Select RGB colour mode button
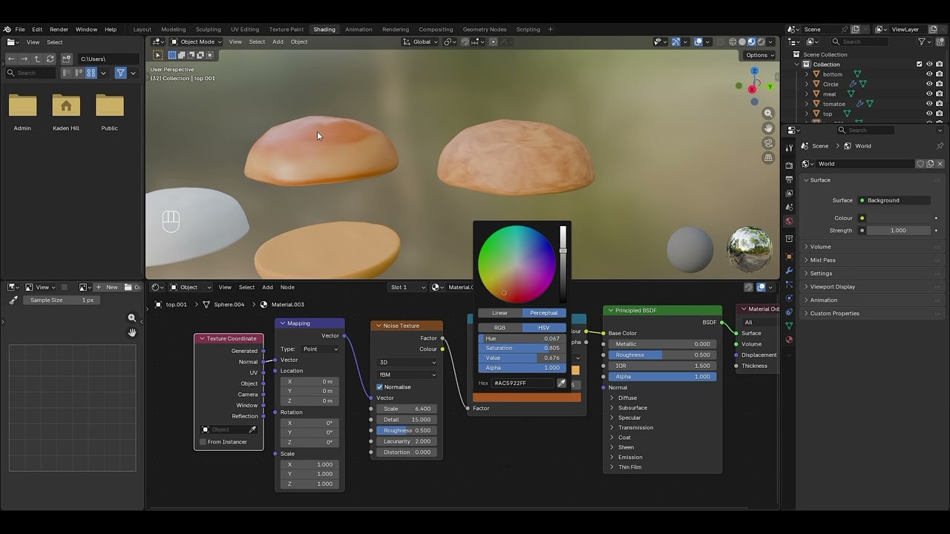The width and height of the screenshot is (950, 534). pos(500,328)
